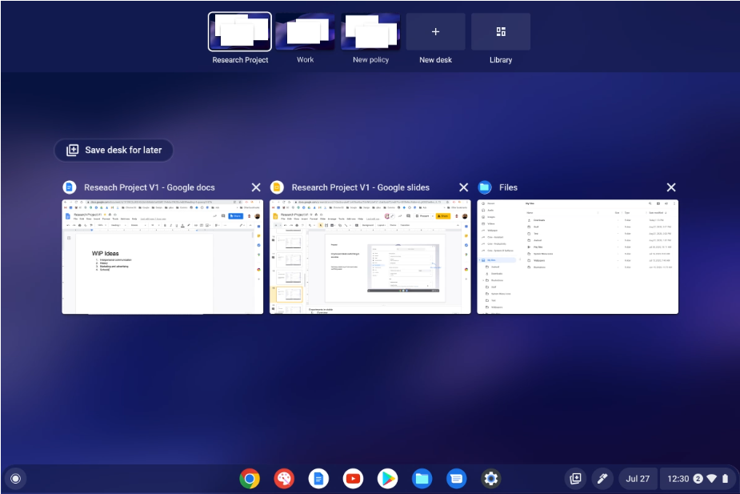Open the screen capture tray icon
The height and width of the screenshot is (494, 740).
574,479
